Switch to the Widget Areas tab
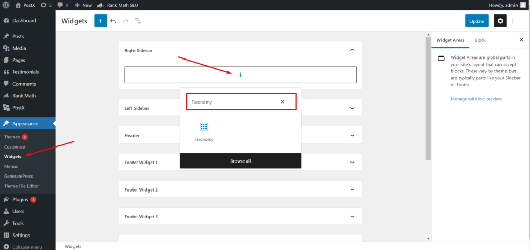 450,40
